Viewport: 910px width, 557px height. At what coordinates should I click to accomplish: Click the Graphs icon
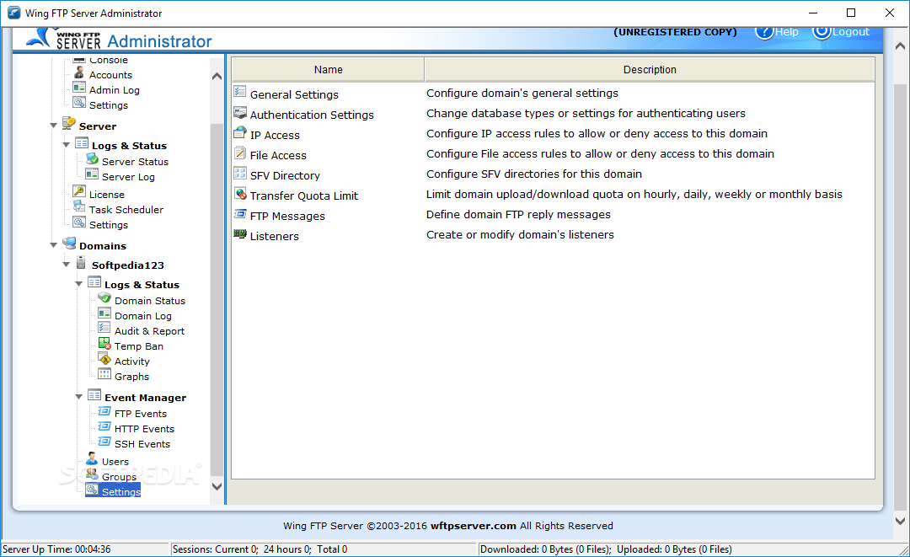(104, 374)
